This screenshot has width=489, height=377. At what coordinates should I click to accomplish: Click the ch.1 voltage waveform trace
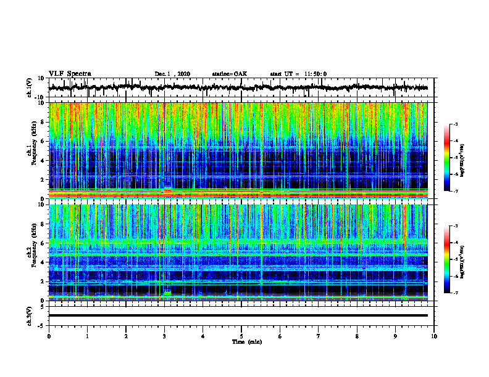pyautogui.click(x=238, y=87)
